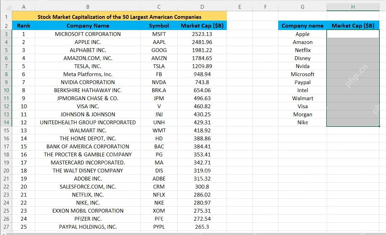Select the 'UNITEDHEALTH GROUP INCORPORATED' cell
The image size is (386, 235).
pos(88,123)
